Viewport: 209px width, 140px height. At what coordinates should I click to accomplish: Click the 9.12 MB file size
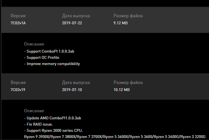[120, 23]
